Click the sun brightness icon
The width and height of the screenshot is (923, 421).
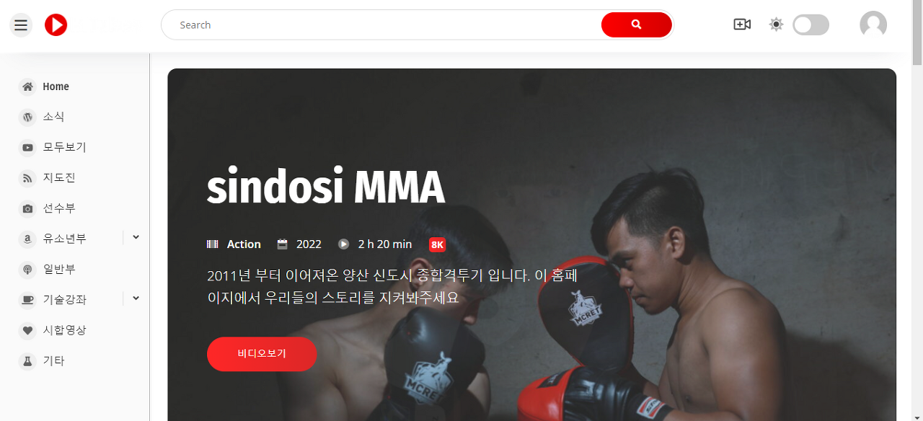(x=776, y=25)
